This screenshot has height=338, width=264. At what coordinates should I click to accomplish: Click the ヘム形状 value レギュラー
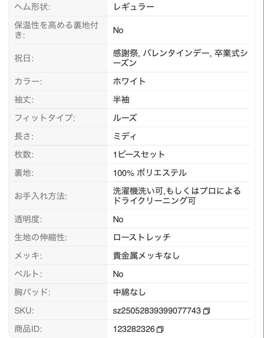pyautogui.click(x=134, y=7)
